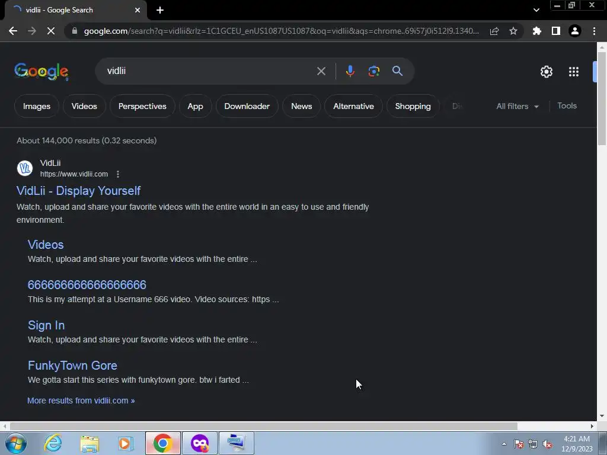Open the 666666666666666666 sitelink
Image resolution: width=607 pixels, height=455 pixels.
click(x=87, y=285)
